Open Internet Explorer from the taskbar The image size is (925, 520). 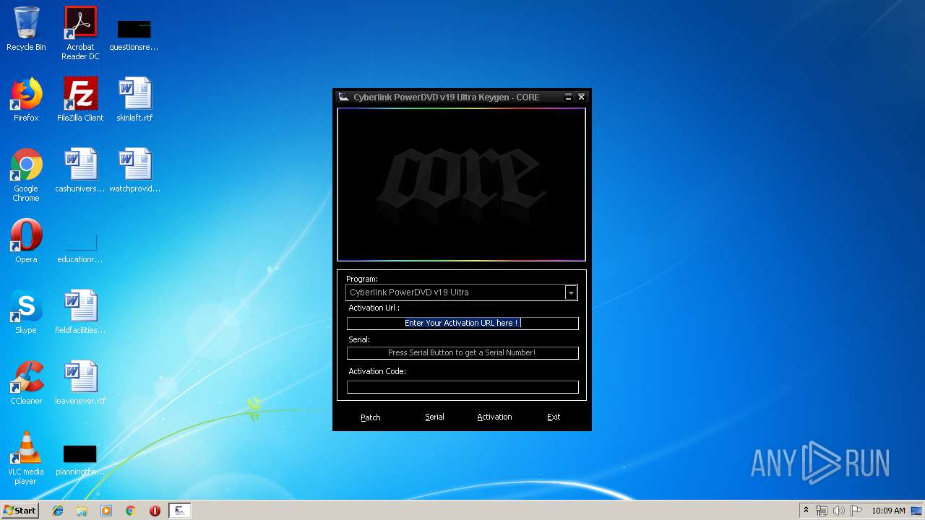point(58,511)
